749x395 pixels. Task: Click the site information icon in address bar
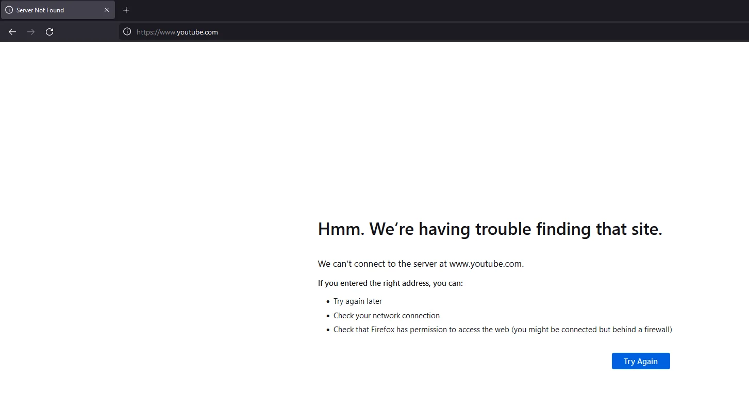click(127, 32)
